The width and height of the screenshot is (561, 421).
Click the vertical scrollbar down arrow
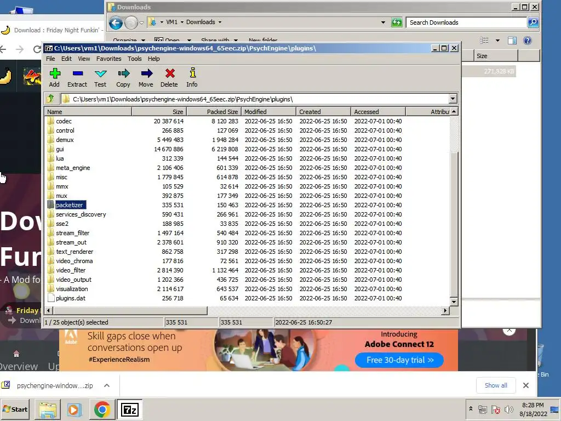pos(454,302)
